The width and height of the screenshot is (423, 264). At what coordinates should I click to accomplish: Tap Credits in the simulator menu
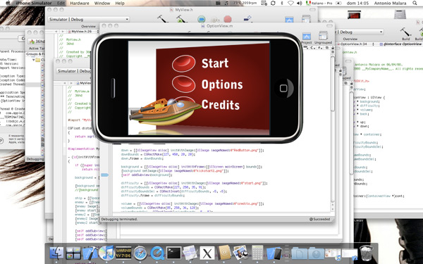[221, 105]
